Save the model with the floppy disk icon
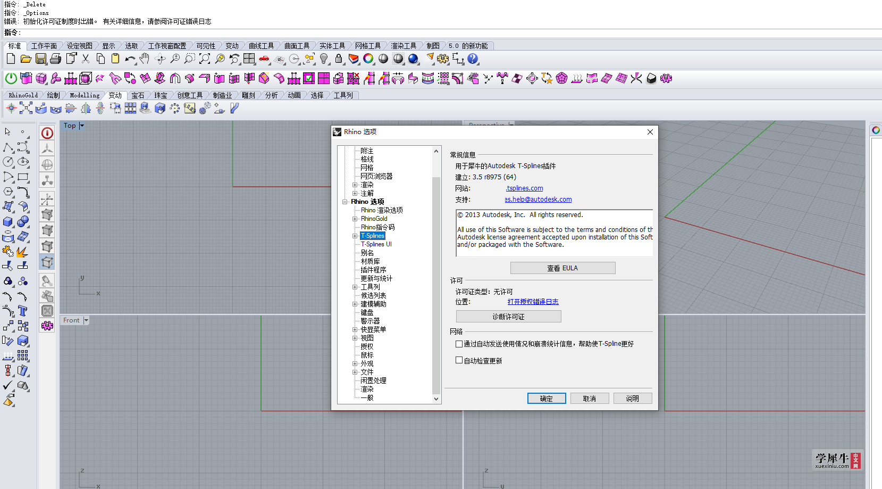The width and height of the screenshot is (882, 489). pyautogui.click(x=41, y=59)
